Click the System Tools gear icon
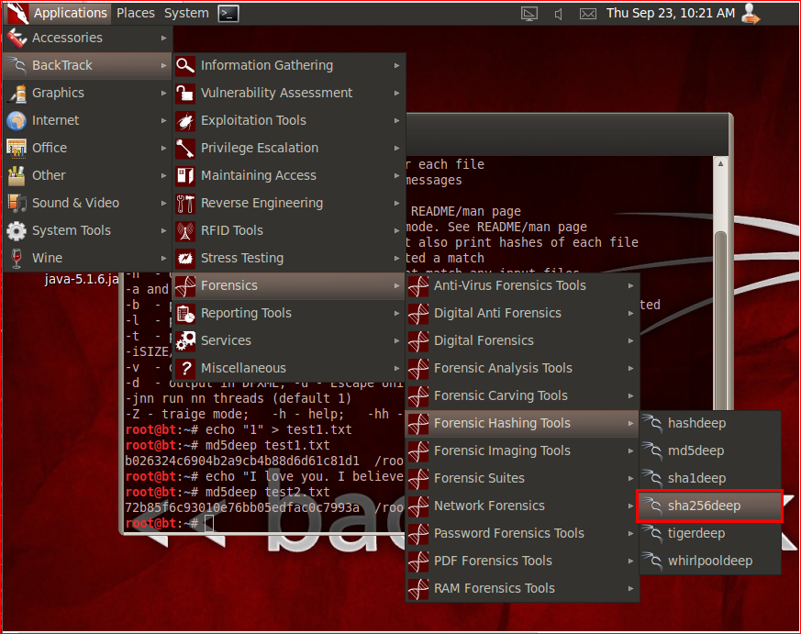The width and height of the screenshot is (801, 634). 17,230
